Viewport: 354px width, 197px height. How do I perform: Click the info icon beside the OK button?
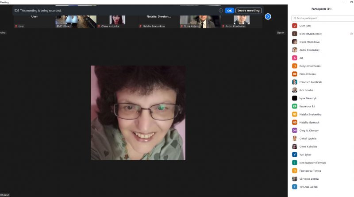(x=221, y=10)
